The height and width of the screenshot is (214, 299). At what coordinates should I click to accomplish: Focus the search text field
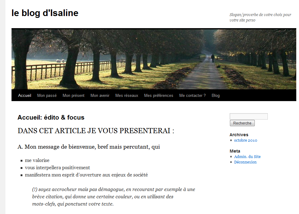[249, 117]
